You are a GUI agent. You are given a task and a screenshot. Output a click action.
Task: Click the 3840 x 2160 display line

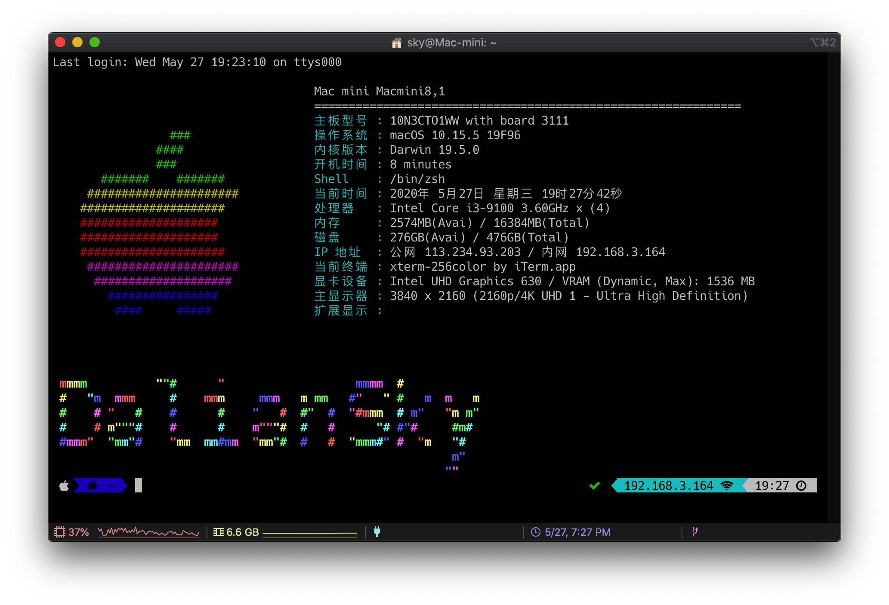(x=569, y=296)
